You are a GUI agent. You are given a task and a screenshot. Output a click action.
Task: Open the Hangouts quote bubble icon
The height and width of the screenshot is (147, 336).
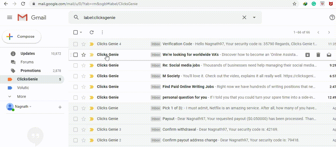(35, 136)
